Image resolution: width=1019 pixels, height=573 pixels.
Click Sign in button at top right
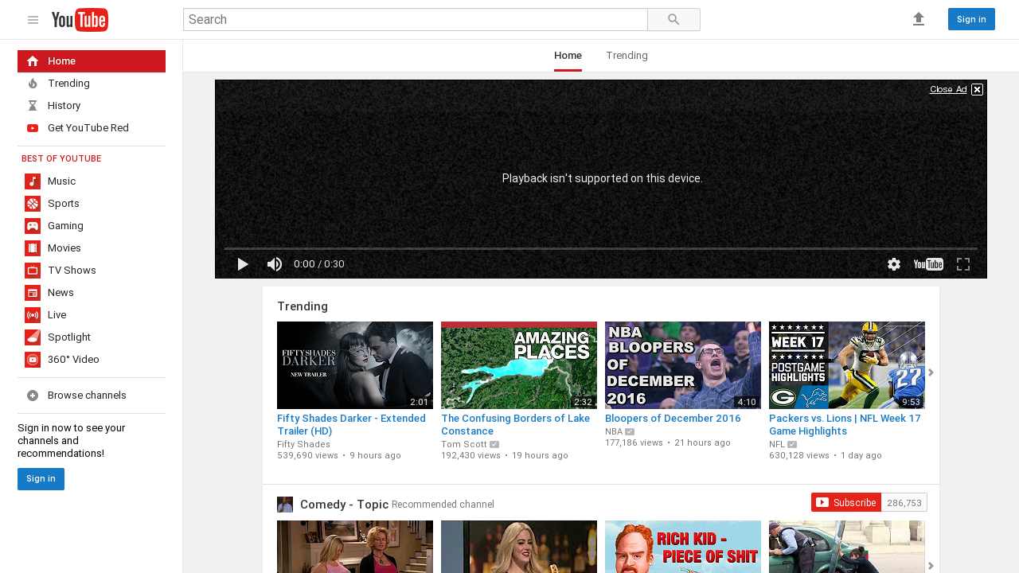click(x=971, y=19)
